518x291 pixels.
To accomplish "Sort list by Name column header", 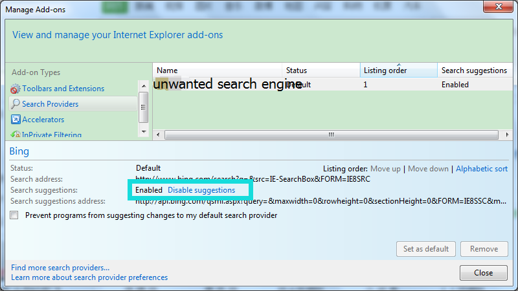I will [x=217, y=70].
